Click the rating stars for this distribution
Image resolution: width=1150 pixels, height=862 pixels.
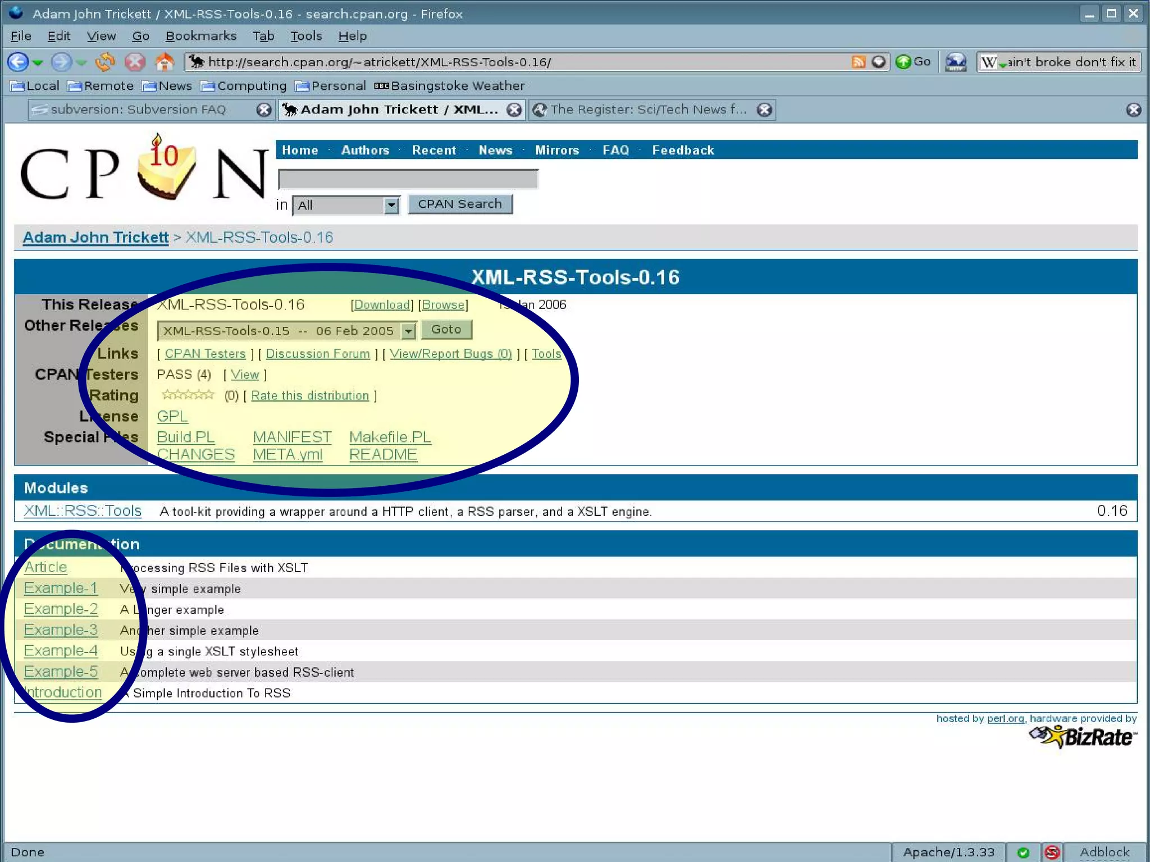pos(188,395)
